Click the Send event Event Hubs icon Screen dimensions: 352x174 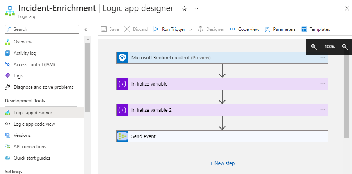pos(122,136)
